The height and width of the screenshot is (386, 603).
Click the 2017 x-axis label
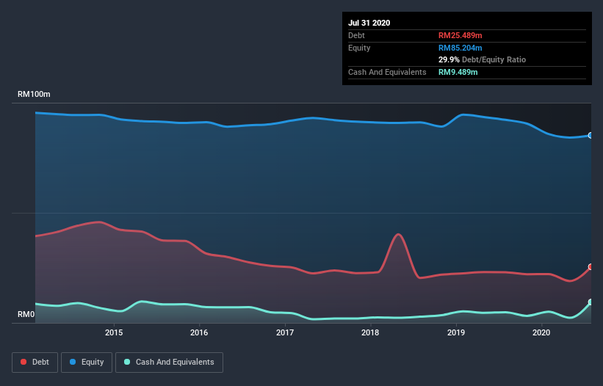coord(285,332)
